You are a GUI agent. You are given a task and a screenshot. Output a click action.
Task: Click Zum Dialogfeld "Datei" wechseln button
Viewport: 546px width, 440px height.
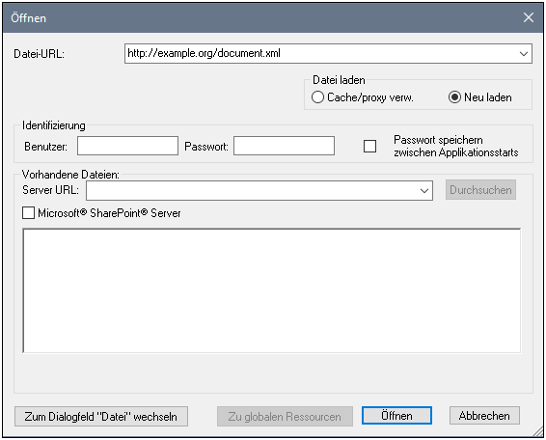point(101,416)
